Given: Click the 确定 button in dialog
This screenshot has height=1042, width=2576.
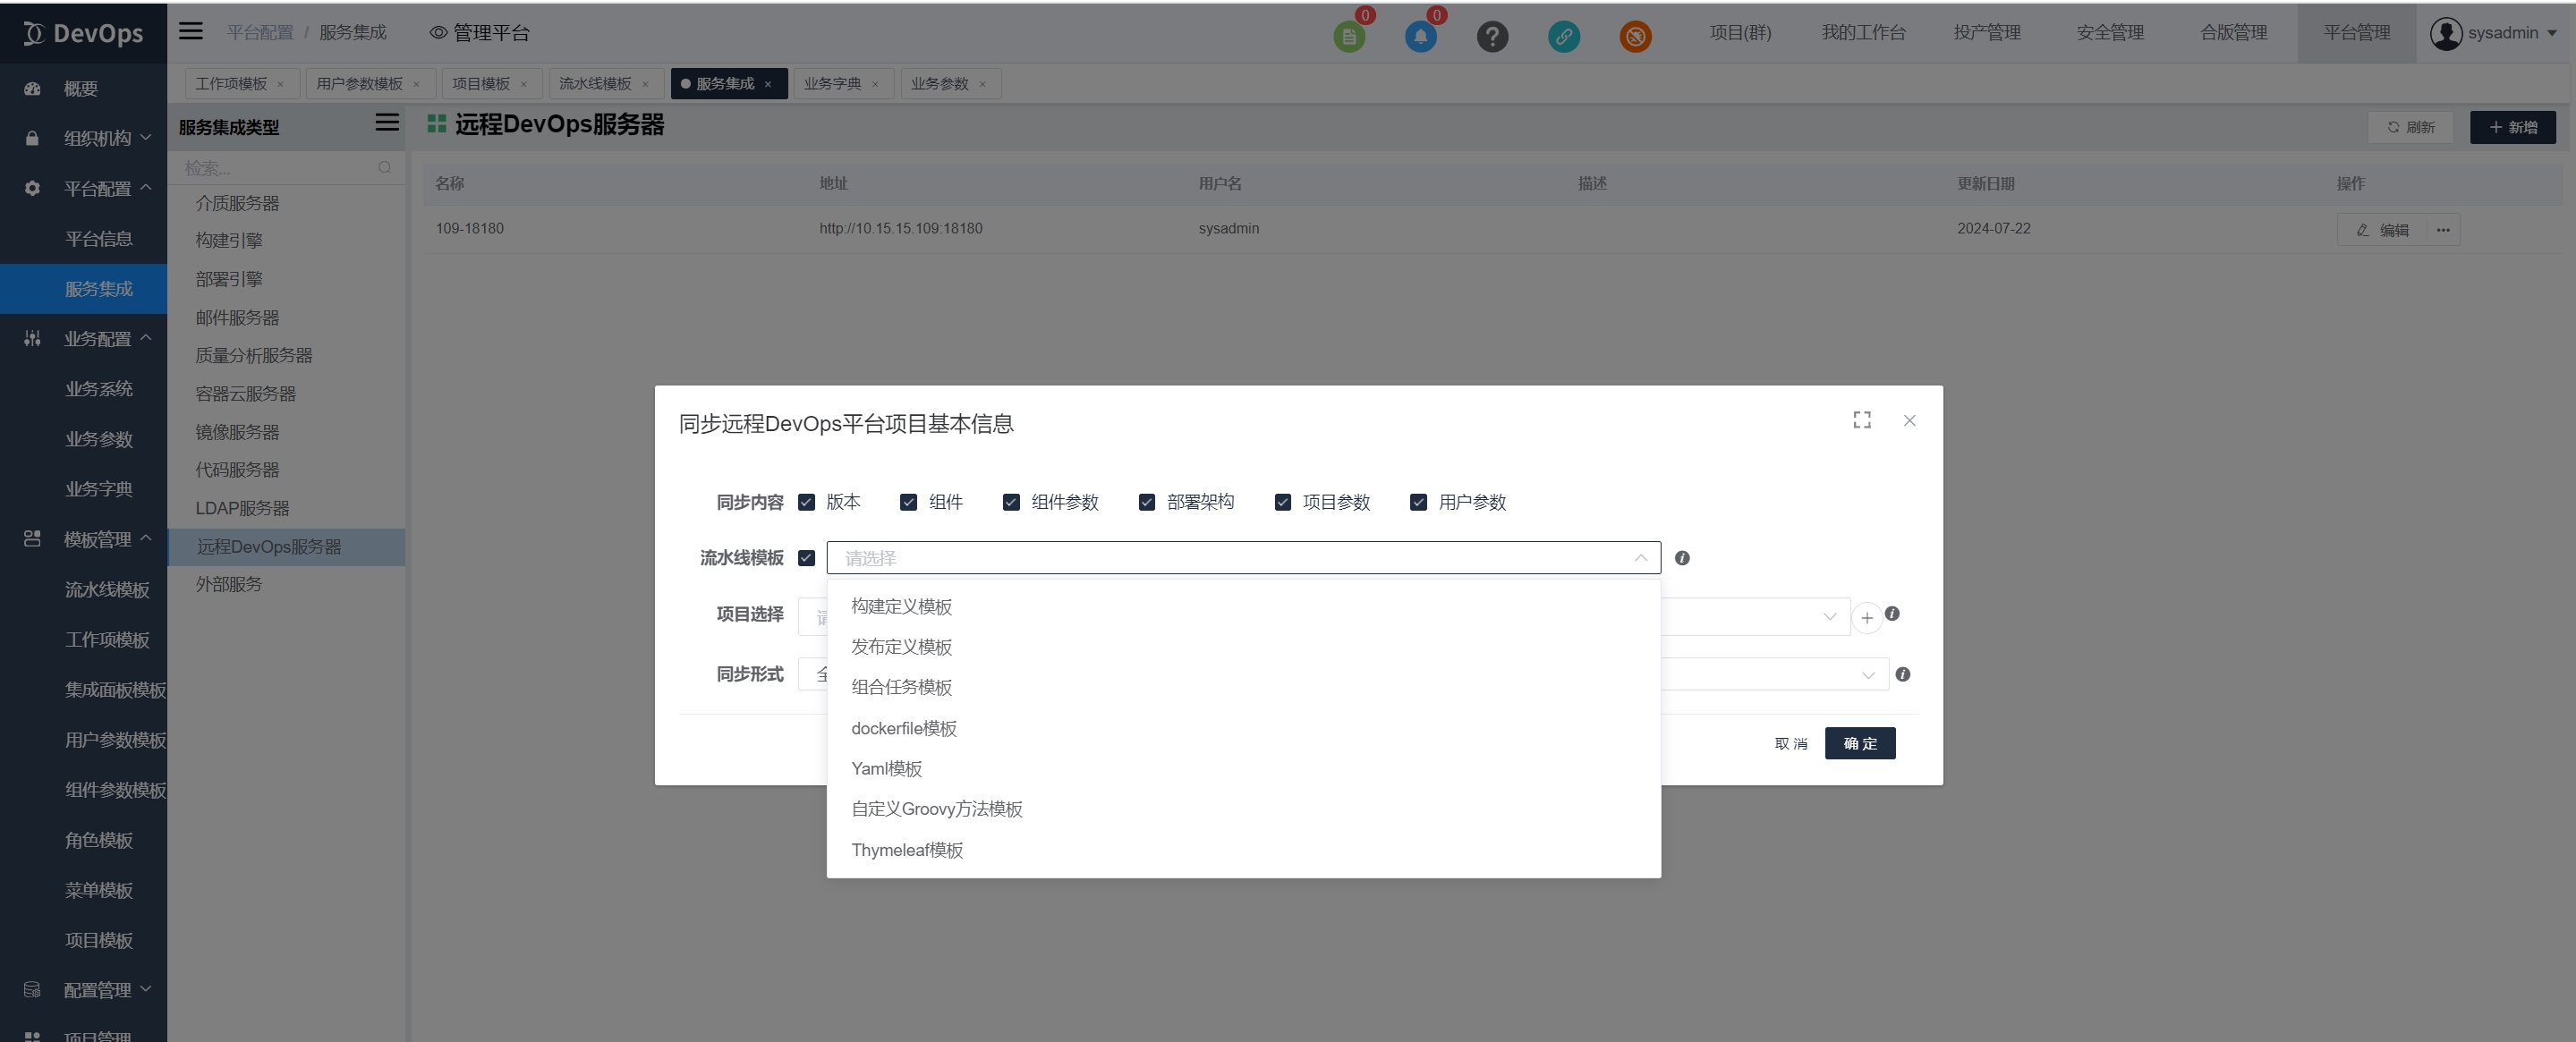Looking at the screenshot, I should click(1859, 743).
